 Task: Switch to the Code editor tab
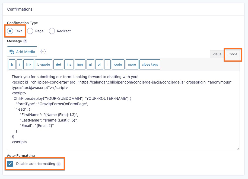[x=233, y=54]
